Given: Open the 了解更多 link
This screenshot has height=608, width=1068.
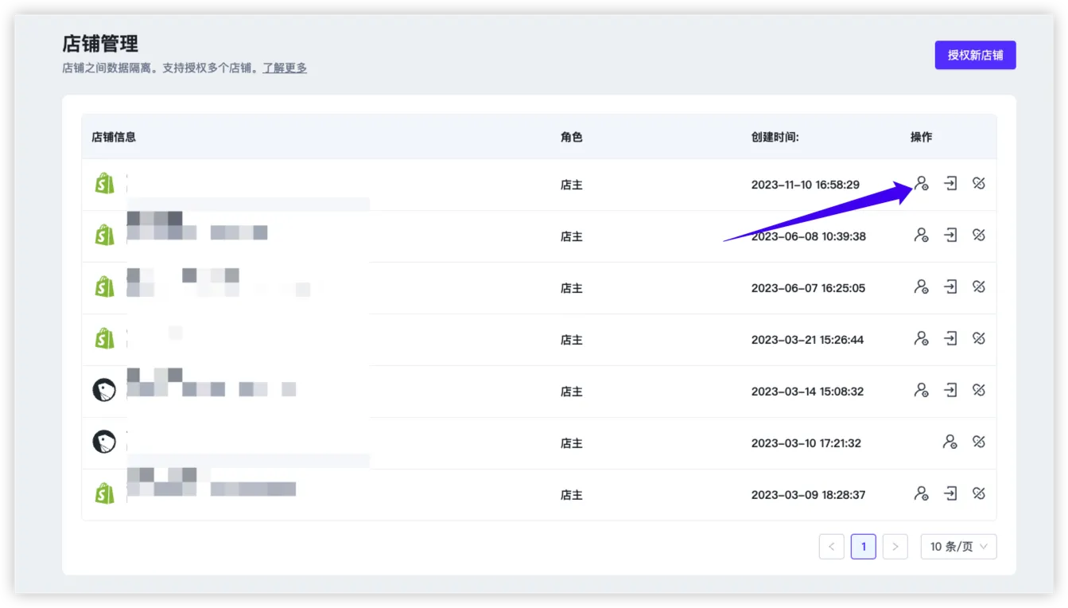Looking at the screenshot, I should point(285,68).
